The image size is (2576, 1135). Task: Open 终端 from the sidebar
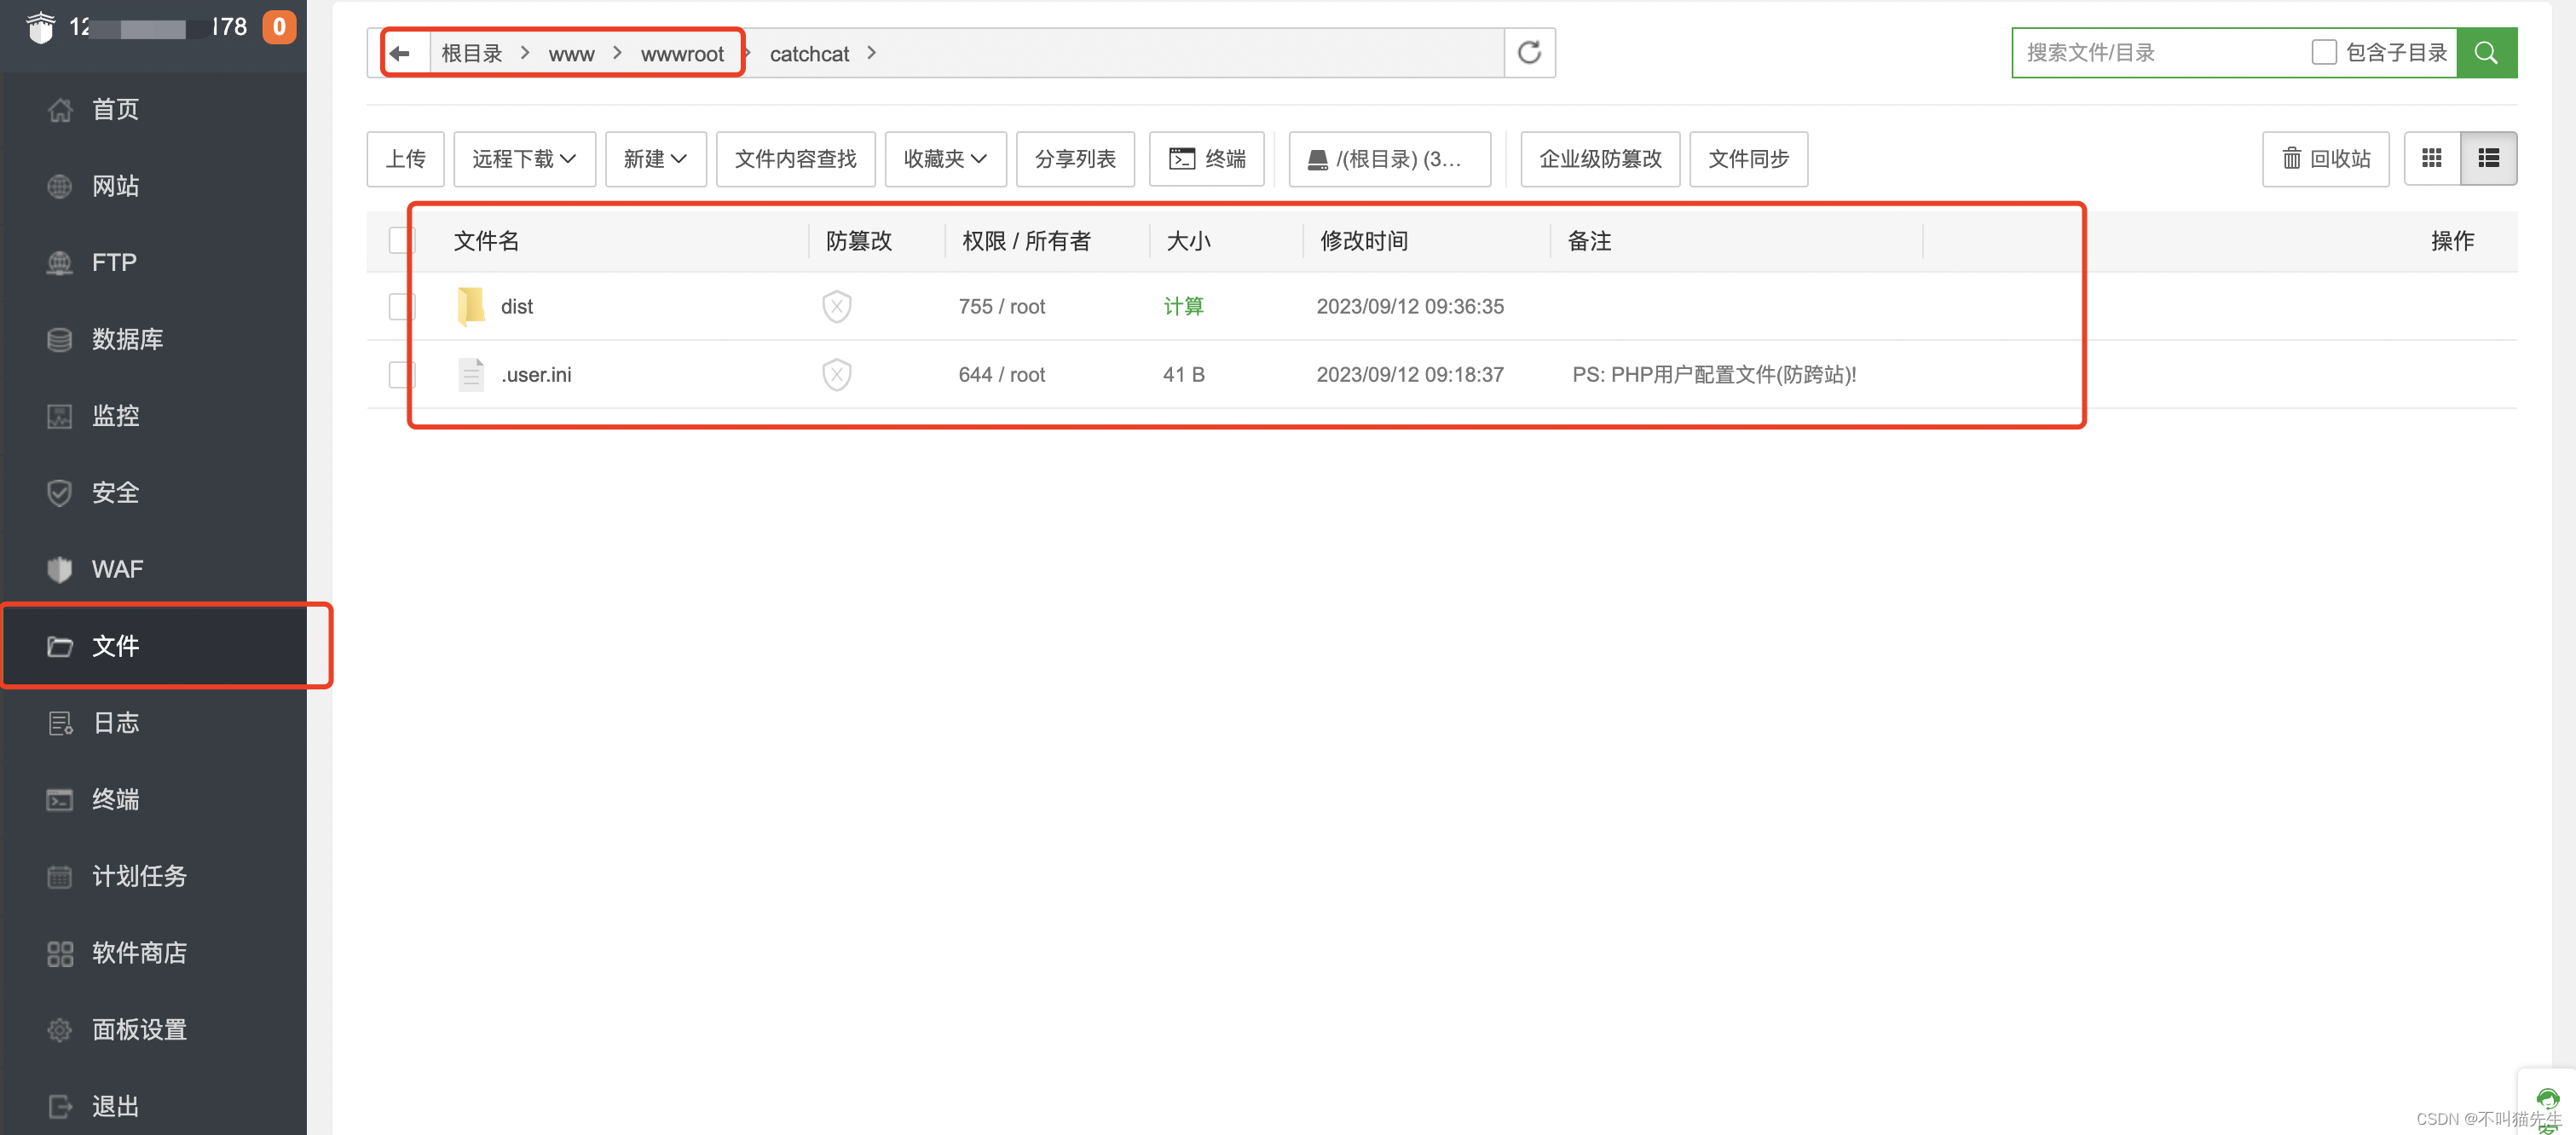pos(153,799)
